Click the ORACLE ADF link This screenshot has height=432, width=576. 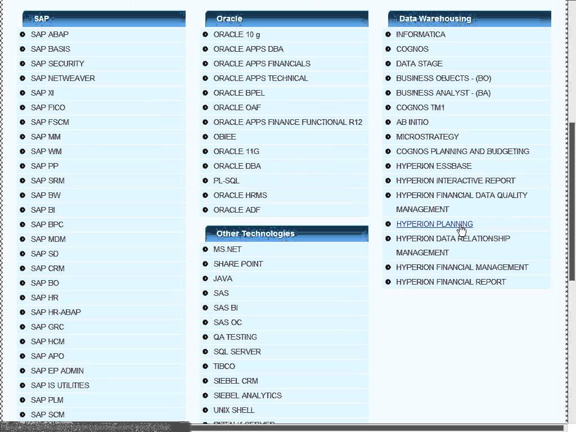237,210
